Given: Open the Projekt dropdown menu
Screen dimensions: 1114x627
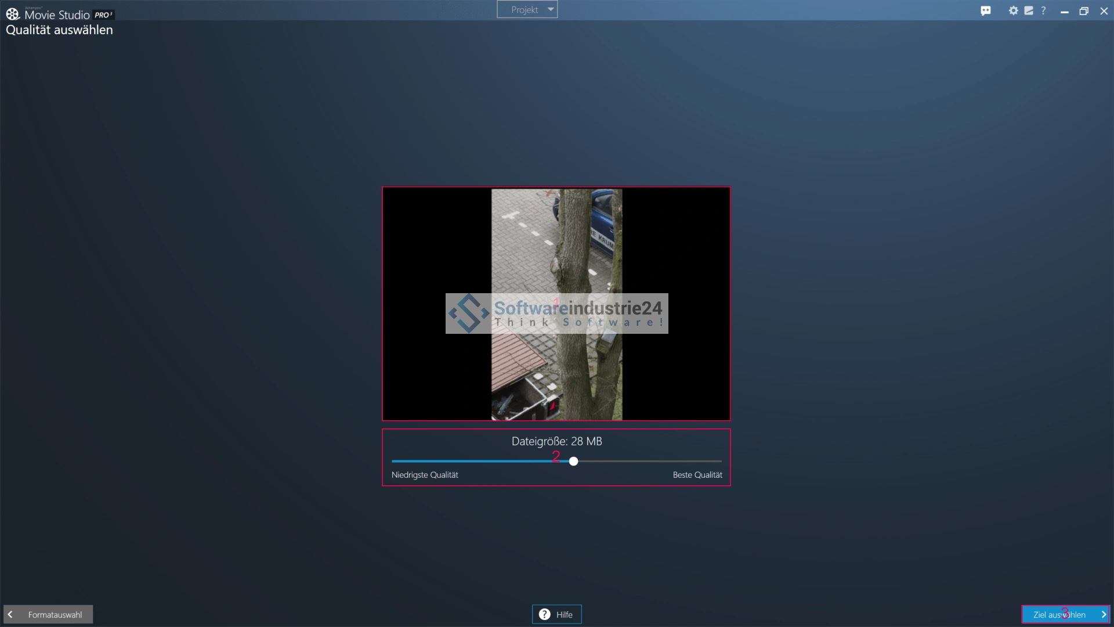Looking at the screenshot, I should click(x=525, y=9).
